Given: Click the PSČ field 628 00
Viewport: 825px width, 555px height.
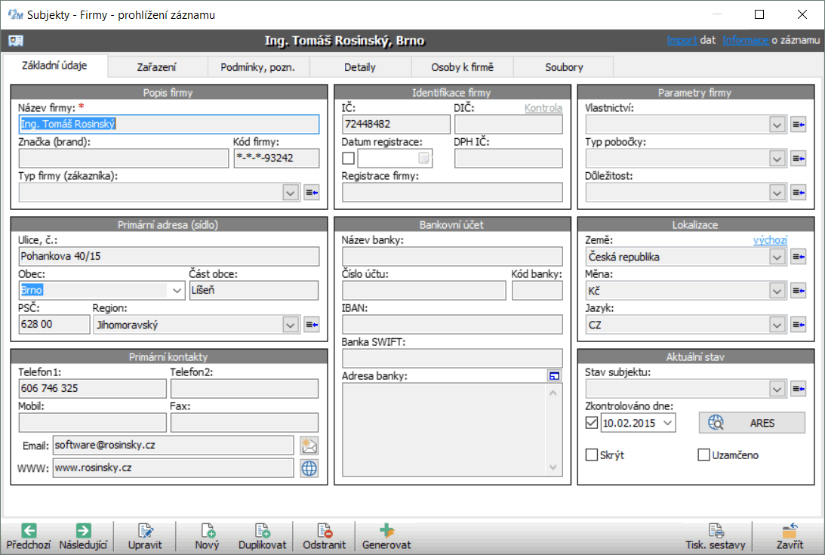Looking at the screenshot, I should [x=54, y=325].
